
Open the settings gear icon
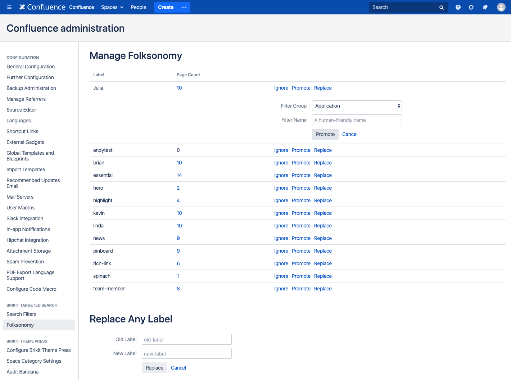point(471,7)
